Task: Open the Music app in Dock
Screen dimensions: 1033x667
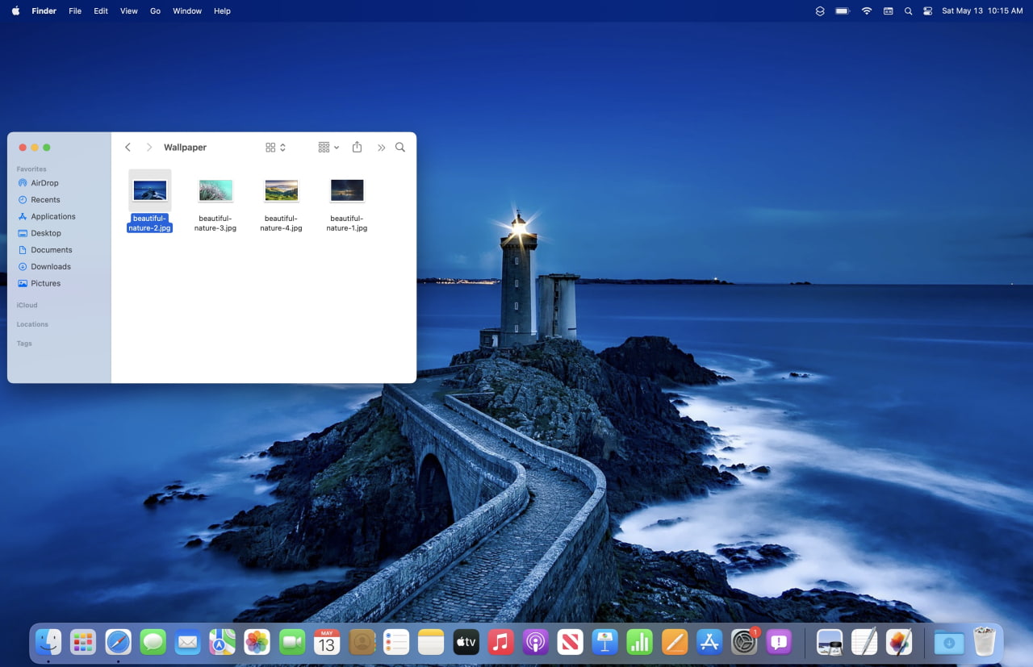Action: tap(500, 642)
